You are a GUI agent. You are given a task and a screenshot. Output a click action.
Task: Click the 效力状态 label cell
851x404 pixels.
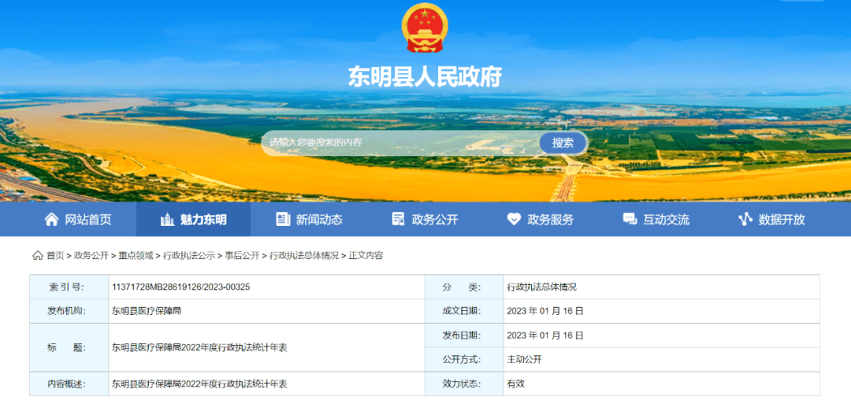tap(464, 384)
